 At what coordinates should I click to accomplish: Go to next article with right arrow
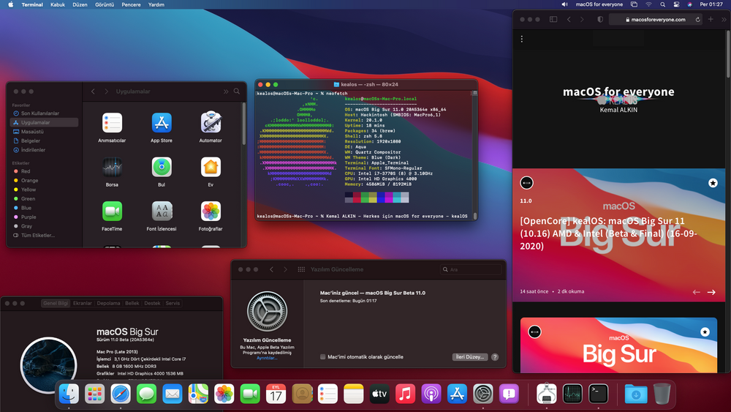(x=711, y=292)
